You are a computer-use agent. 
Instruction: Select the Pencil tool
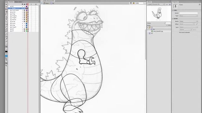pyautogui.click(x=6, y=26)
